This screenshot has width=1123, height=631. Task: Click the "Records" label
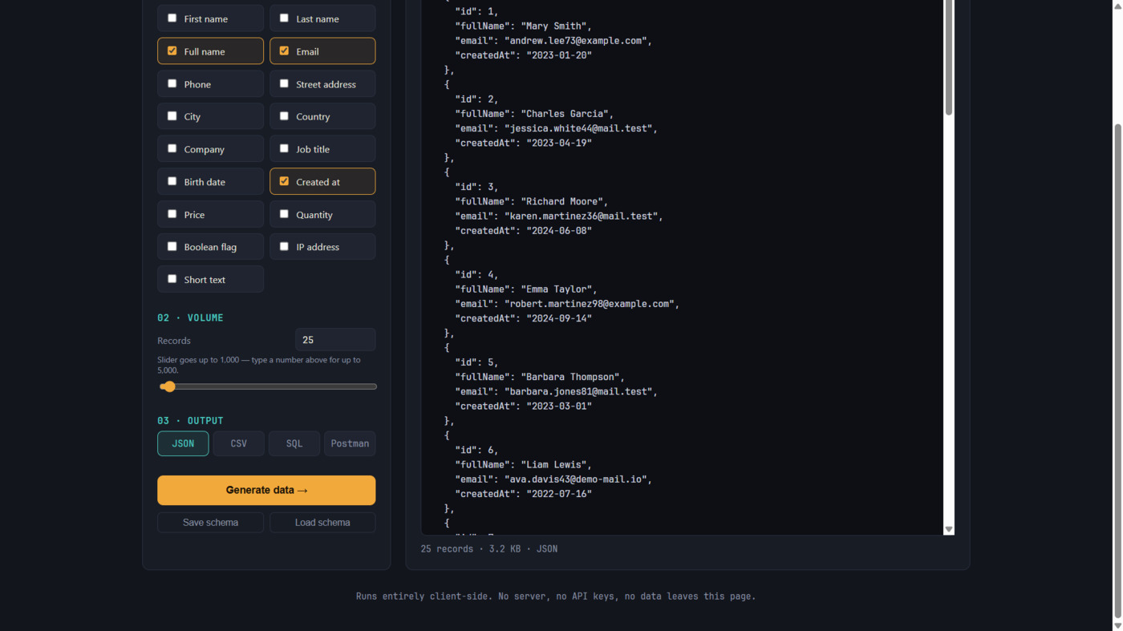pos(174,341)
